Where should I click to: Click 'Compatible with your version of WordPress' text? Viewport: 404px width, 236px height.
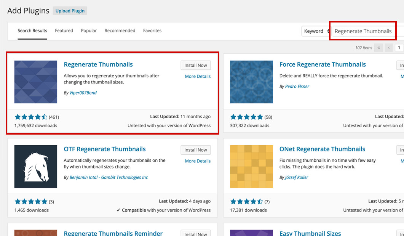164,210
